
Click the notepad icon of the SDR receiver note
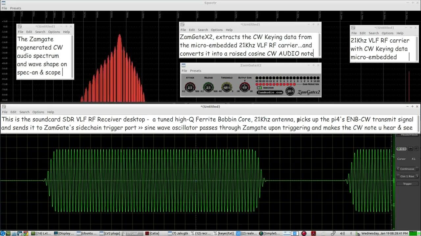point(4,107)
